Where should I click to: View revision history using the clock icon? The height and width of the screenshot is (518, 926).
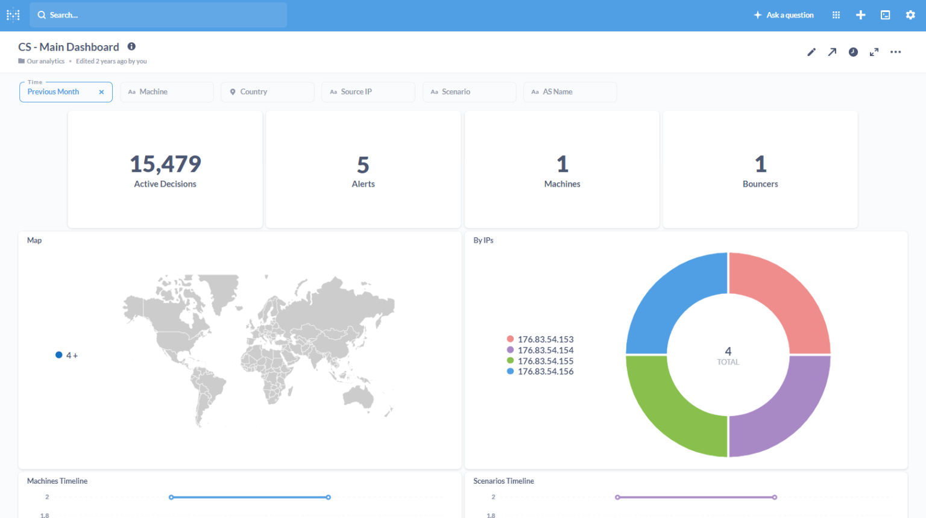[x=853, y=52]
